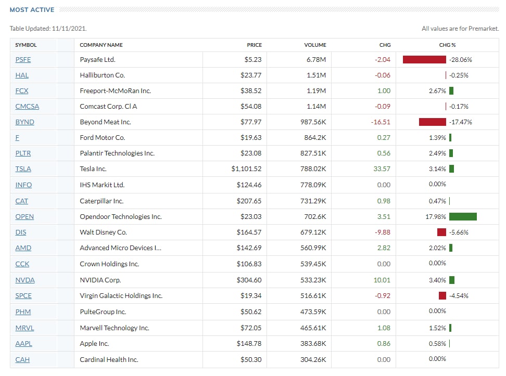The height and width of the screenshot is (376, 506).
Task: Click the All values are for Premarket note
Action: point(460,29)
